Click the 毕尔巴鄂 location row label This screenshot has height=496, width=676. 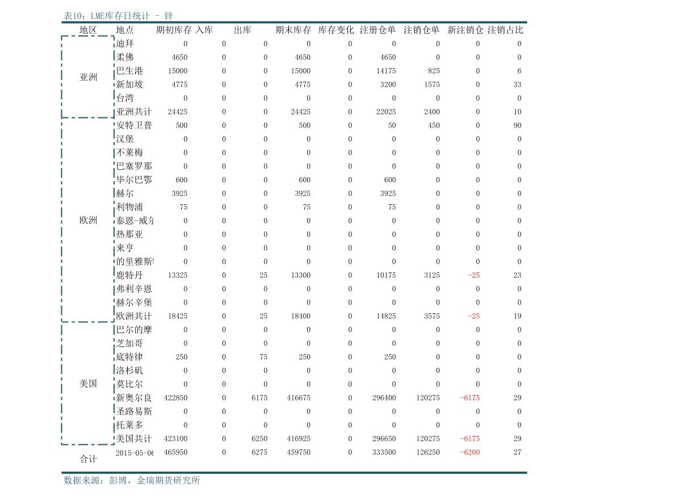tap(134, 180)
